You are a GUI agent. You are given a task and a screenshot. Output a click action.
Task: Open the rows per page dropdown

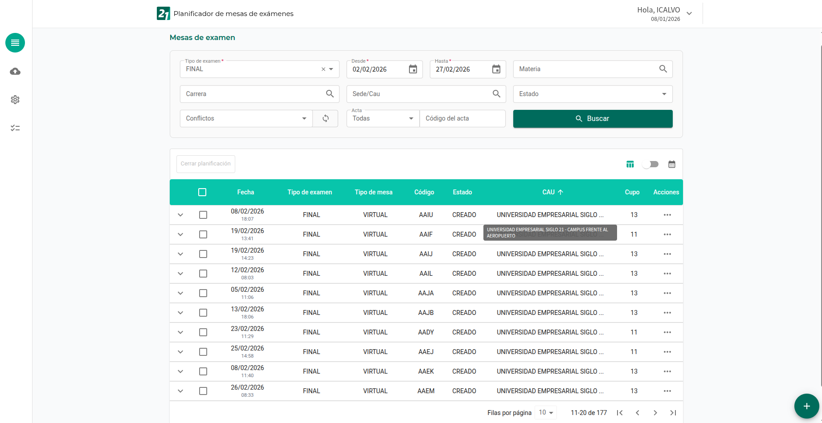(x=546, y=412)
